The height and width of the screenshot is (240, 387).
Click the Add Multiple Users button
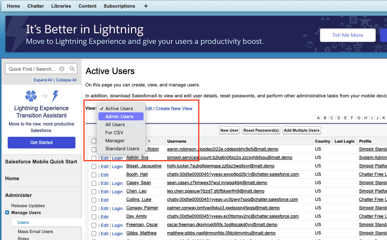(x=302, y=130)
